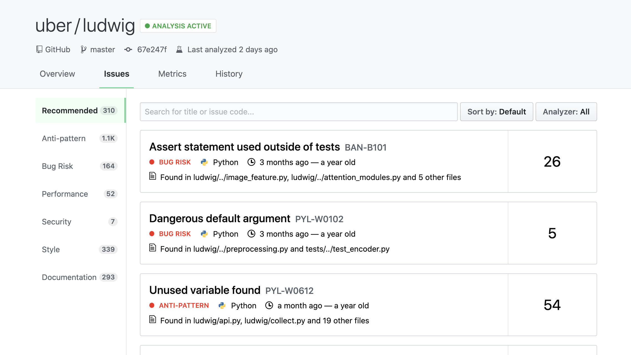Filter issues by Documentation category
The height and width of the screenshot is (355, 631).
(69, 277)
